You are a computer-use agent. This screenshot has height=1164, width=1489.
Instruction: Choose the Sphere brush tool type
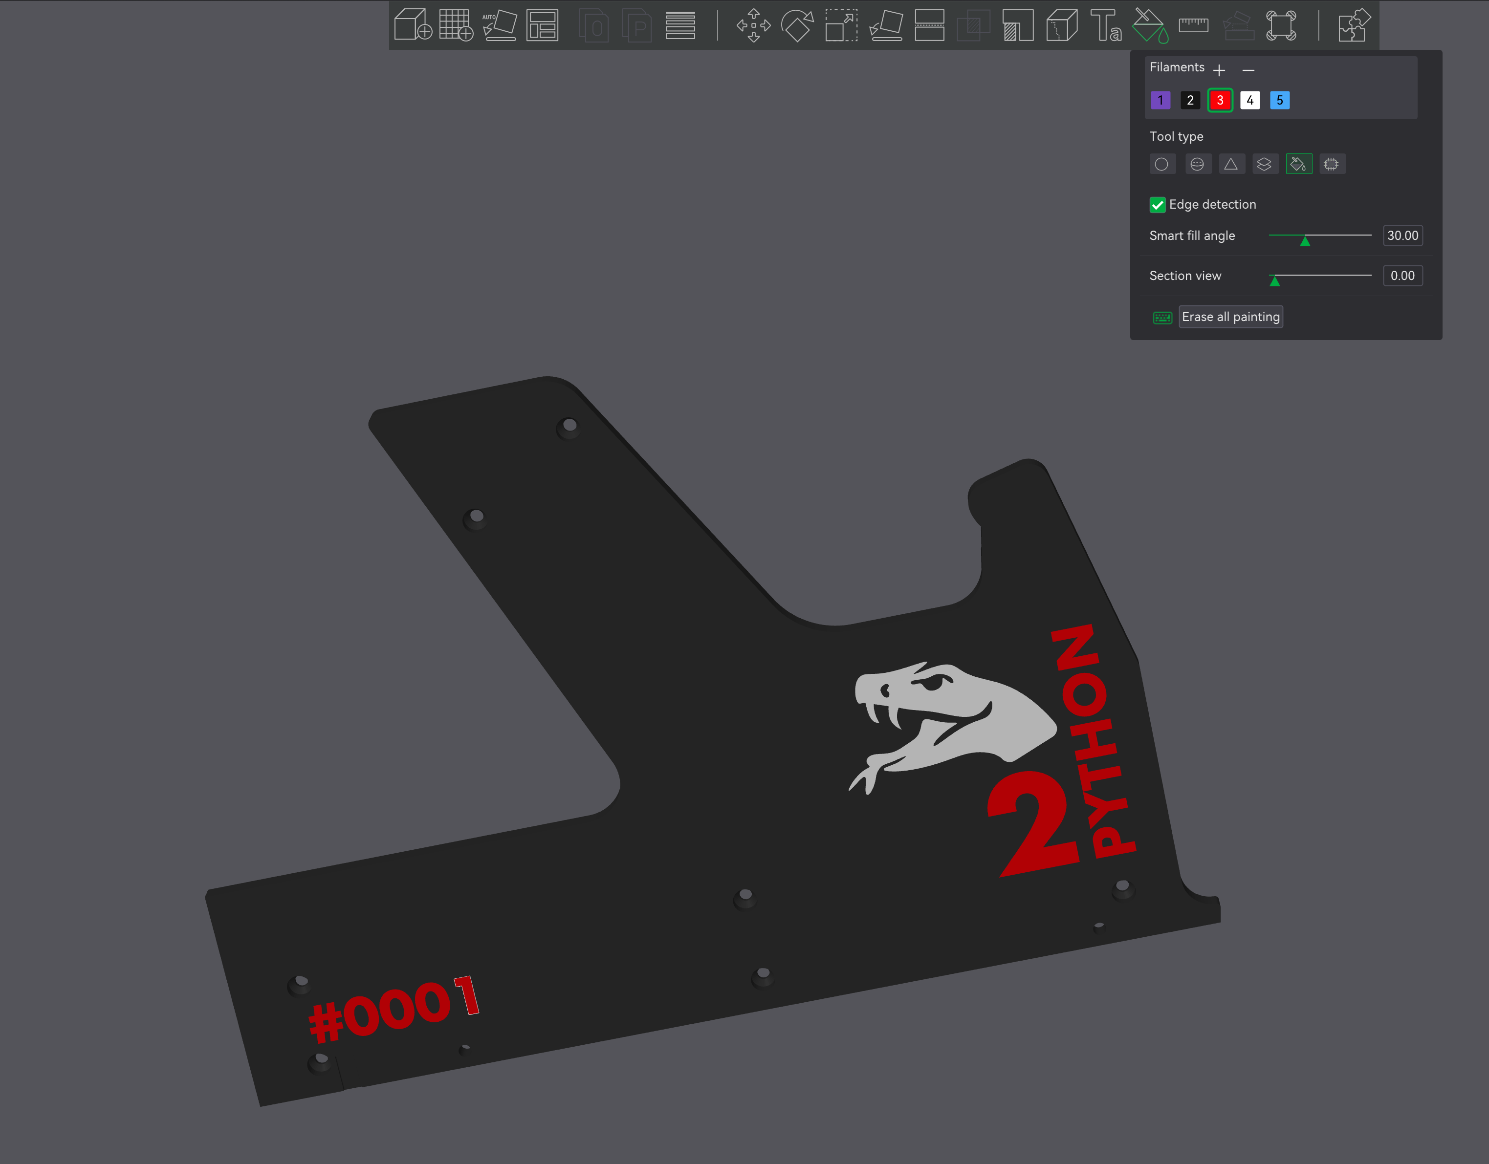coord(1197,164)
